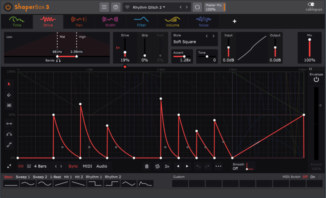Click the dice randomize icon
Viewport: 326px width, 198px height.
click(x=157, y=166)
